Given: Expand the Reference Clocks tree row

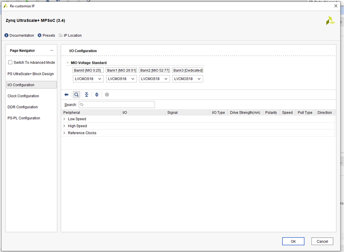Looking at the screenshot, I should coord(64,133).
